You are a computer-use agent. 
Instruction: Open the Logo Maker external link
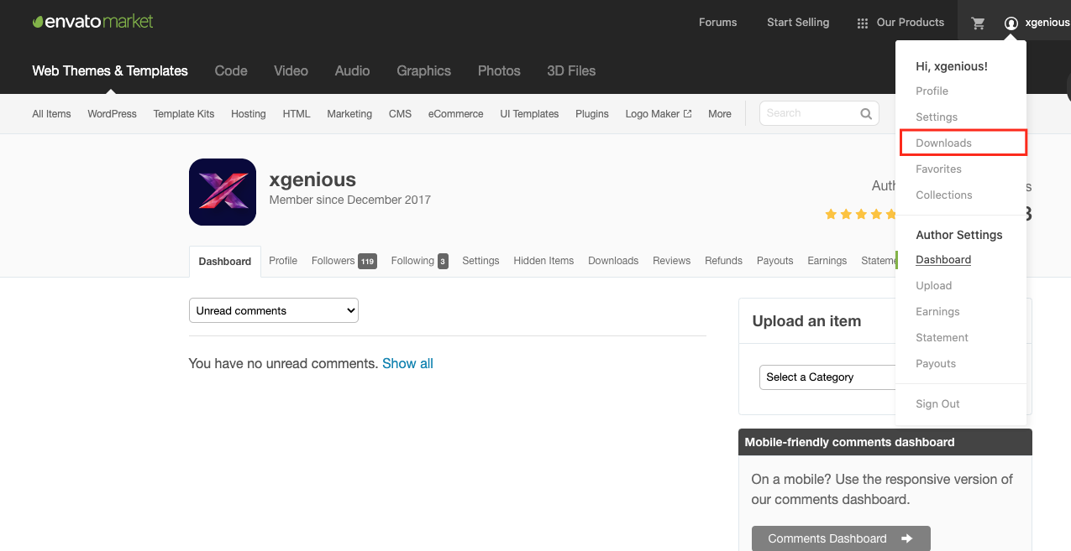(x=658, y=114)
